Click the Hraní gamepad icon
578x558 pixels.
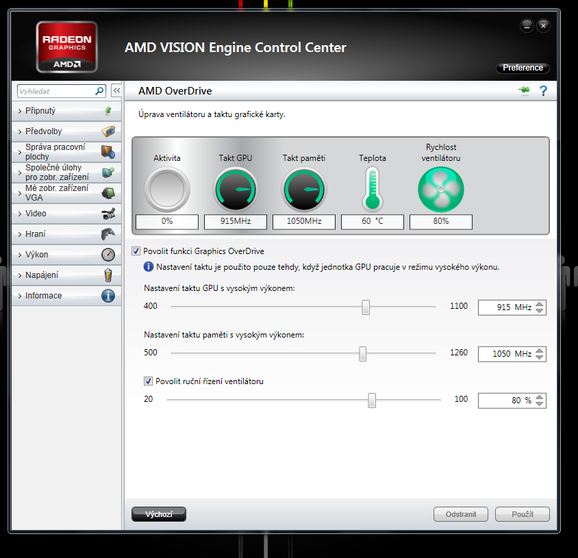point(108,233)
